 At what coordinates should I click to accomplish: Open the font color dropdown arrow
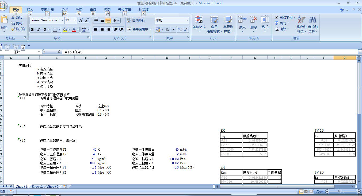click(x=78, y=30)
